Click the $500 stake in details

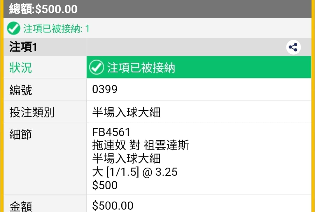click(x=105, y=185)
